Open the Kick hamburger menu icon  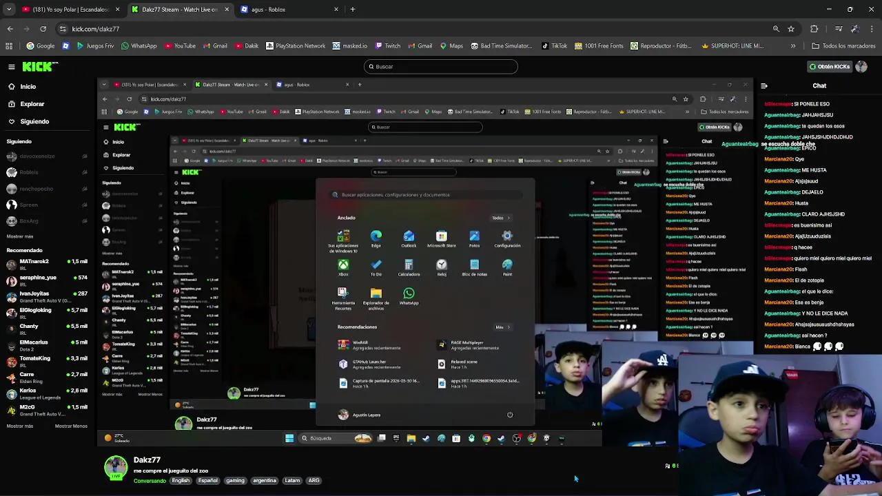point(12,67)
